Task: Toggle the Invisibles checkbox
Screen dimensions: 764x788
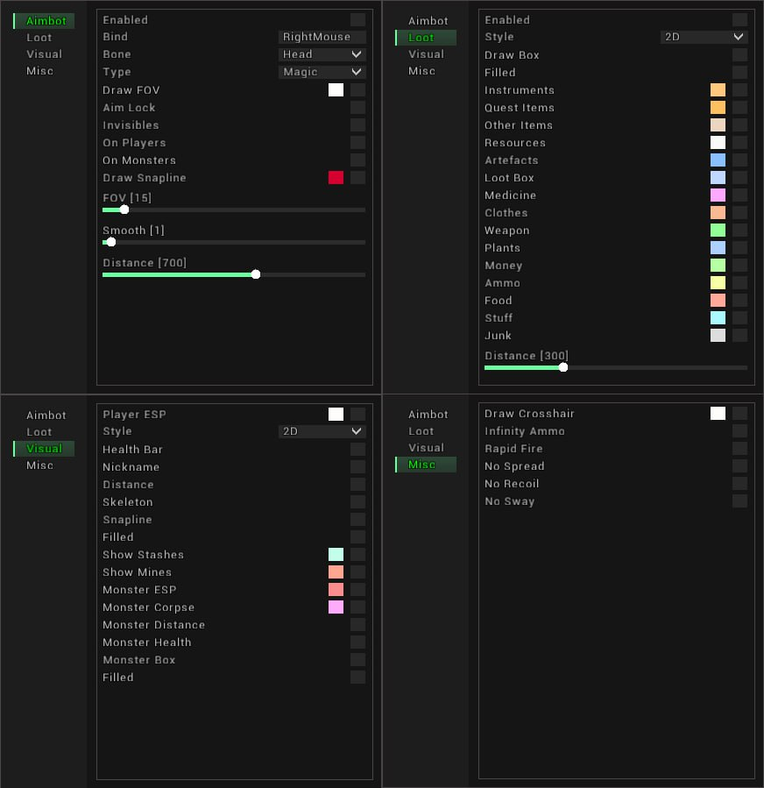Action: pyautogui.click(x=357, y=124)
